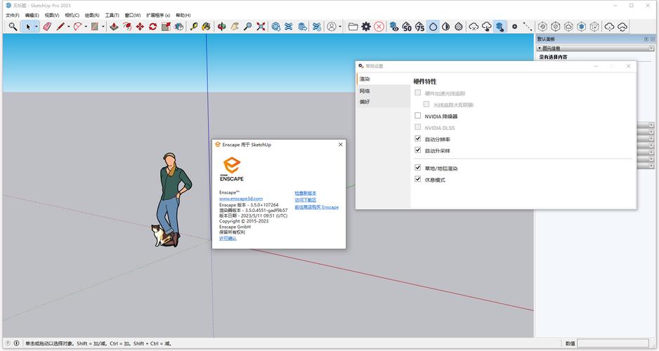Open the 许可确认 link

tap(228, 238)
